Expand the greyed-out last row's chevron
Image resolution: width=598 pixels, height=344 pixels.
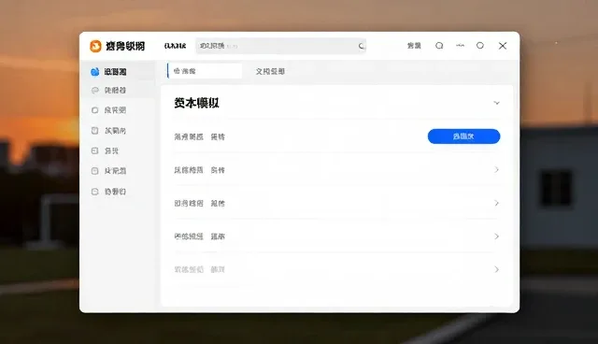496,269
